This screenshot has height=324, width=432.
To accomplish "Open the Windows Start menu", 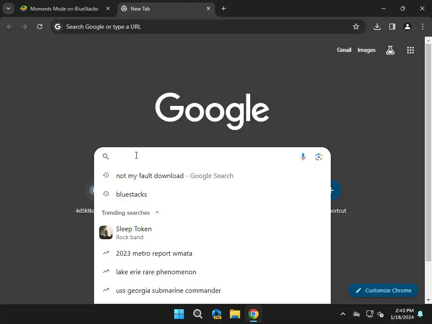I will click(x=179, y=314).
